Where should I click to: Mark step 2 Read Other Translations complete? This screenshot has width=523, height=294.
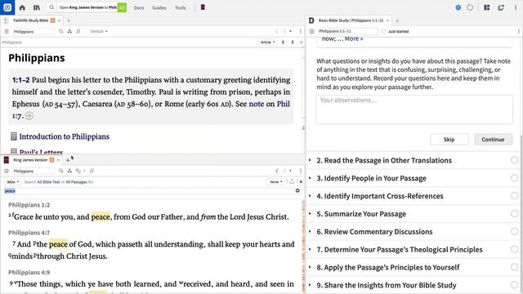(x=514, y=160)
